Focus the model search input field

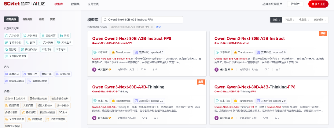click(142, 20)
